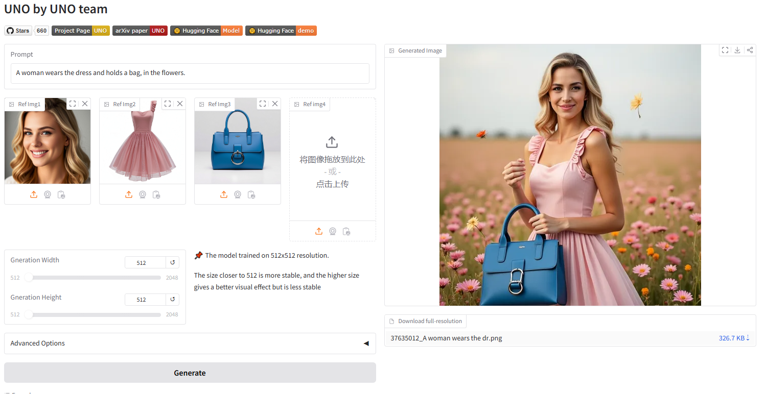Open the Hugging Face demo badge
766x394 pixels.
click(x=281, y=31)
